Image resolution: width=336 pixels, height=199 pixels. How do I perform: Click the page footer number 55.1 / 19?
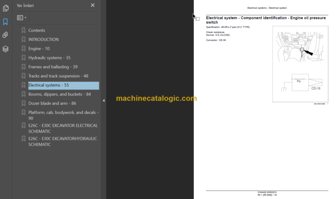point(267,195)
